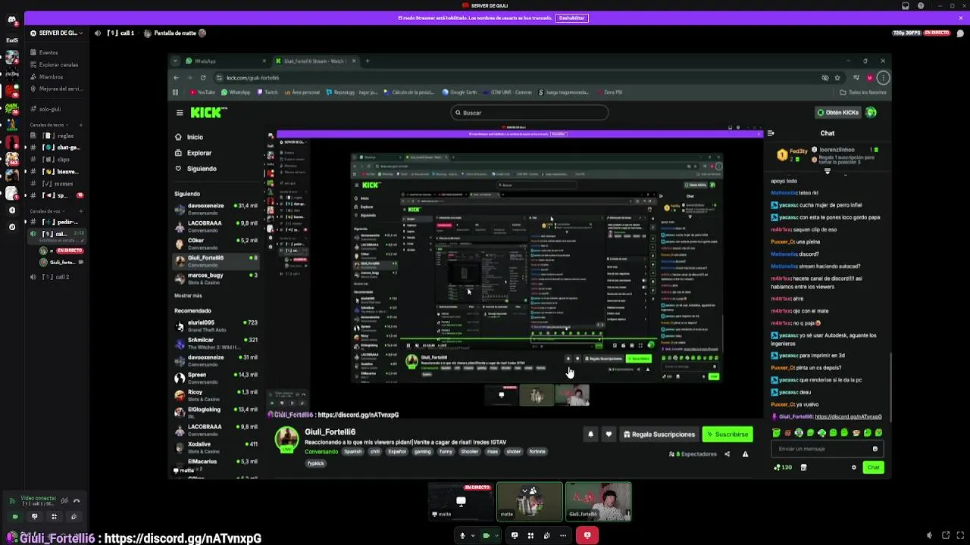Click Add a Server plus icon
970x545 pixels.
tap(11, 210)
